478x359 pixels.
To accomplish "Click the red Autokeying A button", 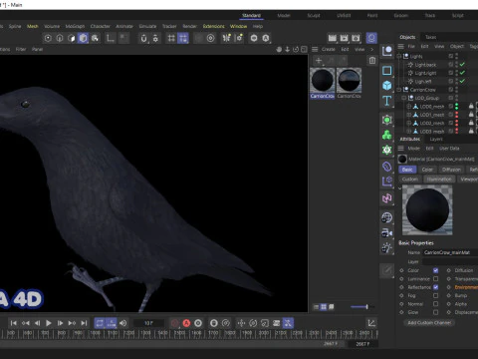I will pos(186,323).
